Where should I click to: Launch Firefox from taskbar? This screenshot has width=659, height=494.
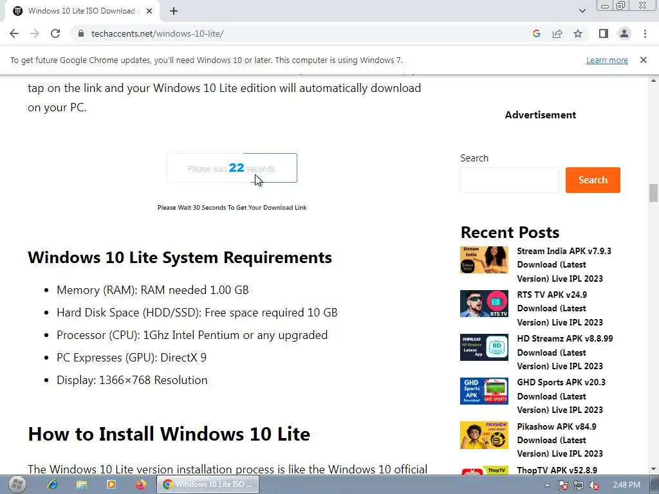[x=141, y=484]
